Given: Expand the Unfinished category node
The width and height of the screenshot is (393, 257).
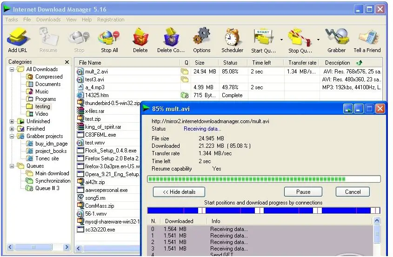Looking at the screenshot, I should (x=12, y=121).
